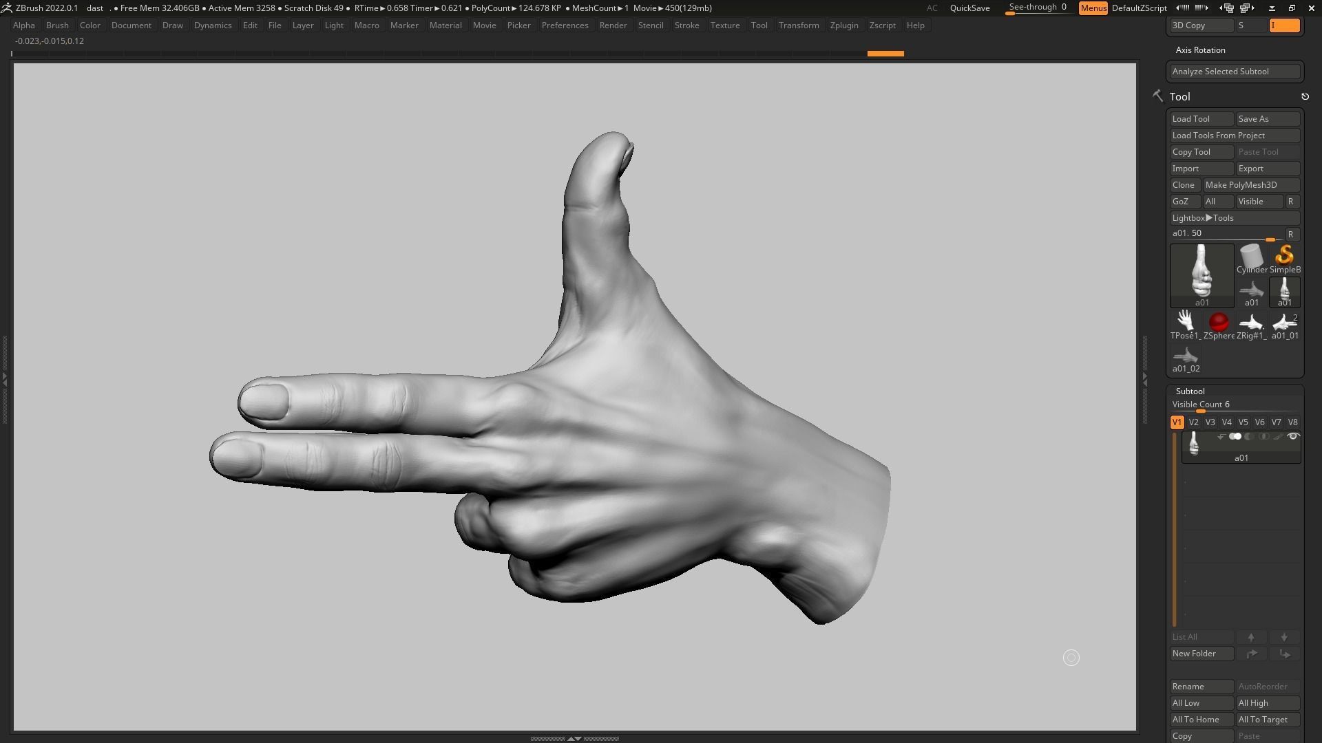Click the previous UI colors icon
This screenshot has height=743, width=1322.
click(1183, 8)
